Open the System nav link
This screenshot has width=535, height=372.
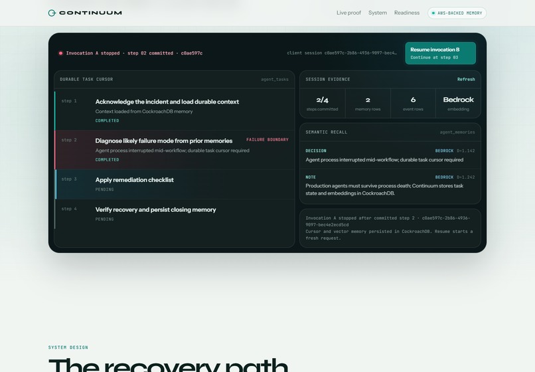(378, 13)
